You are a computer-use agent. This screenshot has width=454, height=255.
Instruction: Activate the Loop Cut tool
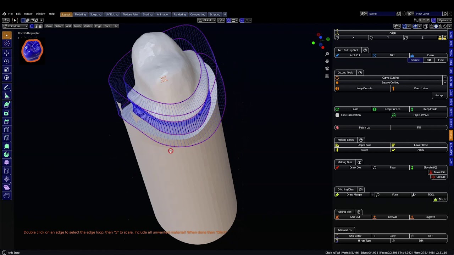point(6,130)
